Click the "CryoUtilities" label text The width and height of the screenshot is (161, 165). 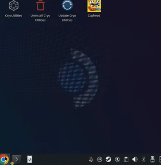tap(14, 16)
